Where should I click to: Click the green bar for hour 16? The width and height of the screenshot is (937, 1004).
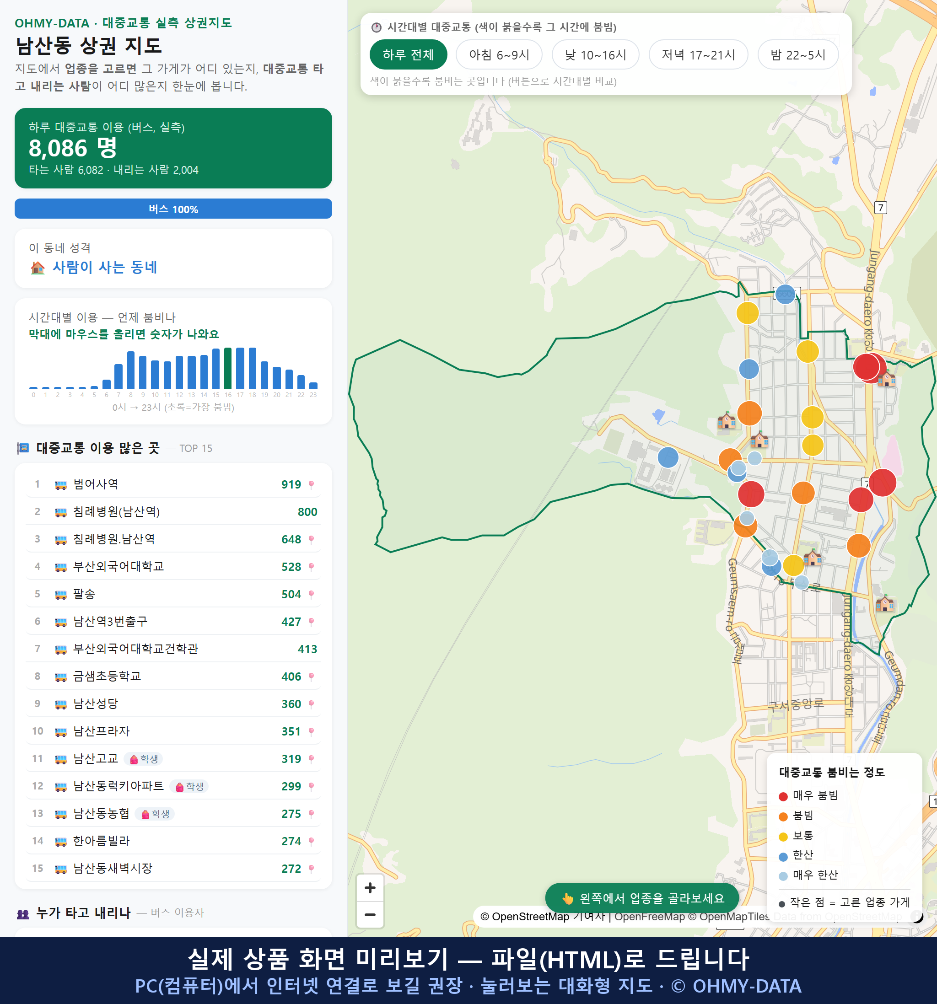(x=228, y=368)
